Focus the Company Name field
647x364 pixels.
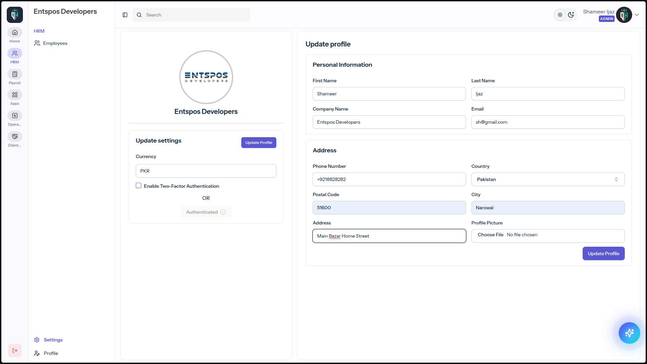[x=389, y=122]
